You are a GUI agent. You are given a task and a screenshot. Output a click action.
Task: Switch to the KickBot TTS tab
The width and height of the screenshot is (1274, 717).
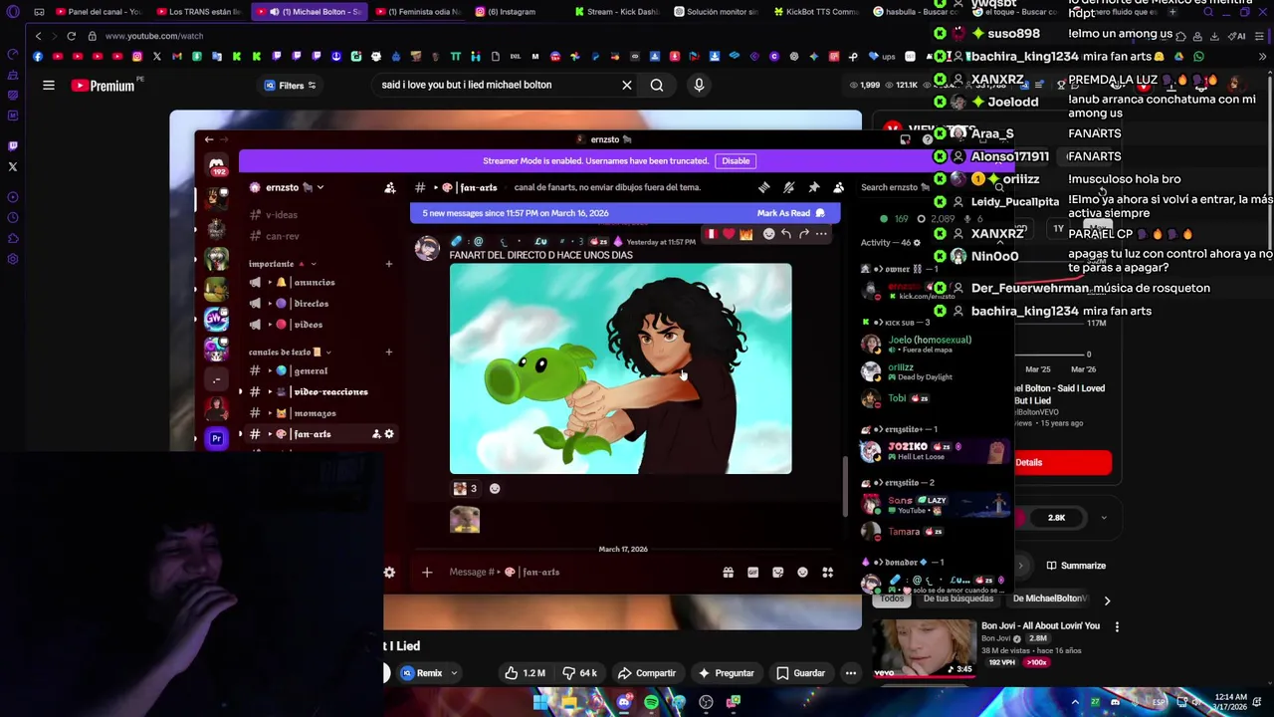[x=816, y=12]
